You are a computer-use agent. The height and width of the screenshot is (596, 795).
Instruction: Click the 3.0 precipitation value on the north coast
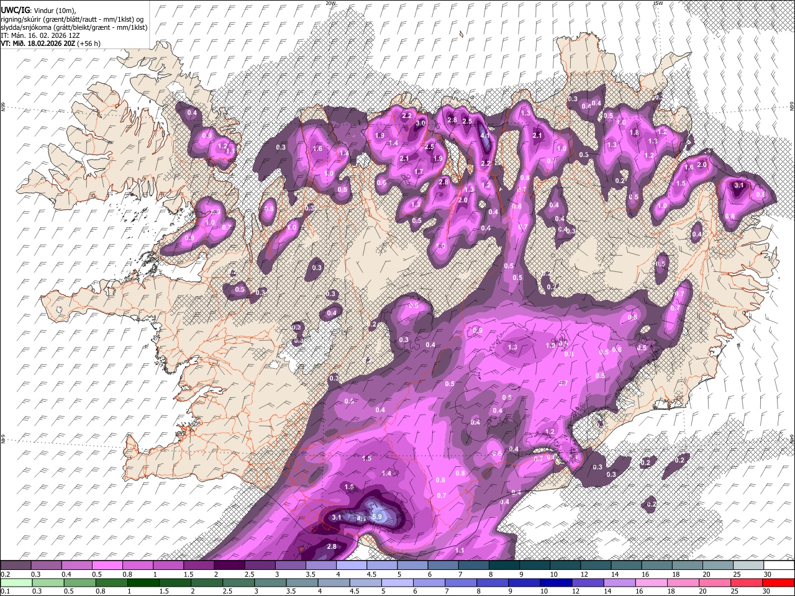click(420, 123)
